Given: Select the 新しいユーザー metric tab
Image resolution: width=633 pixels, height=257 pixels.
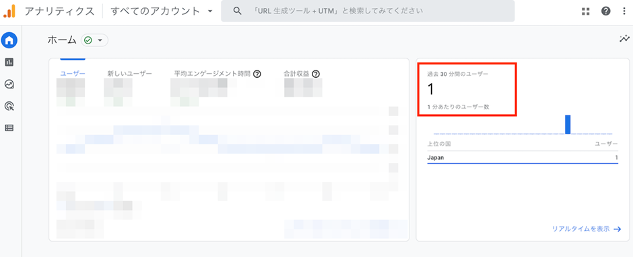Looking at the screenshot, I should pyautogui.click(x=129, y=74).
